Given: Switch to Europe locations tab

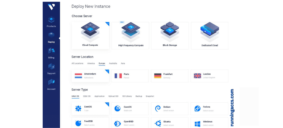Looking at the screenshot, I should click(x=102, y=63).
